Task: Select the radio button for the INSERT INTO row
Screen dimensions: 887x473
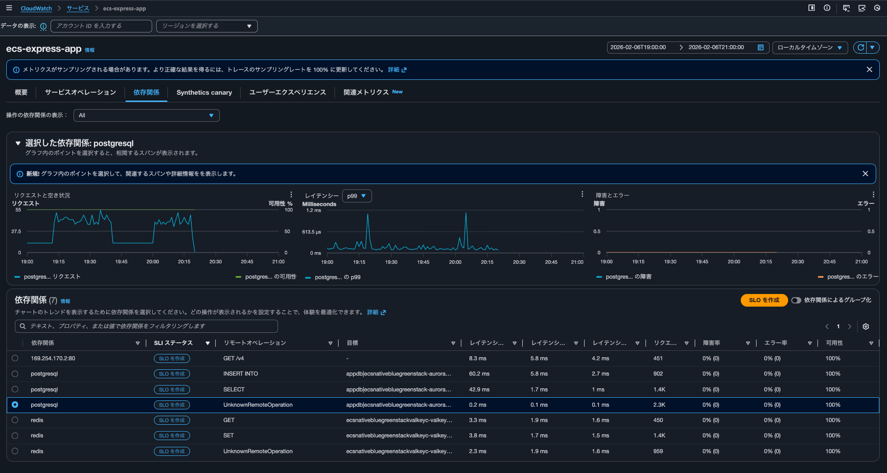Action: 15,373
